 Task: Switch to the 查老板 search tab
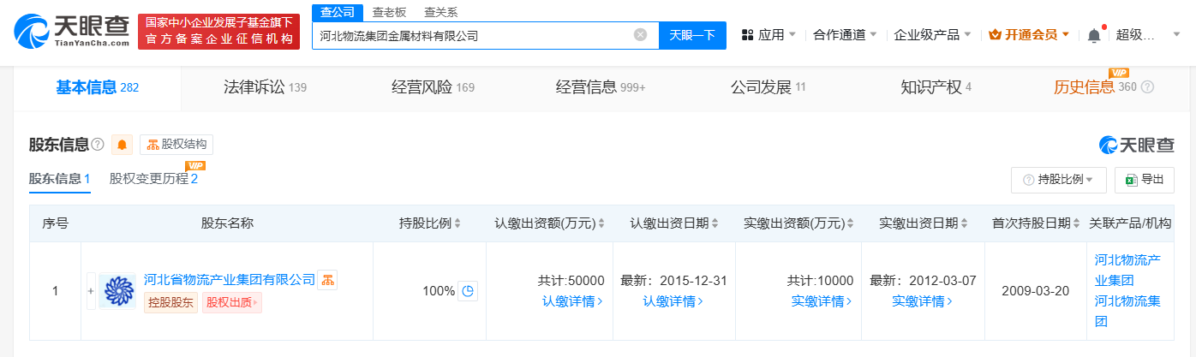point(390,12)
